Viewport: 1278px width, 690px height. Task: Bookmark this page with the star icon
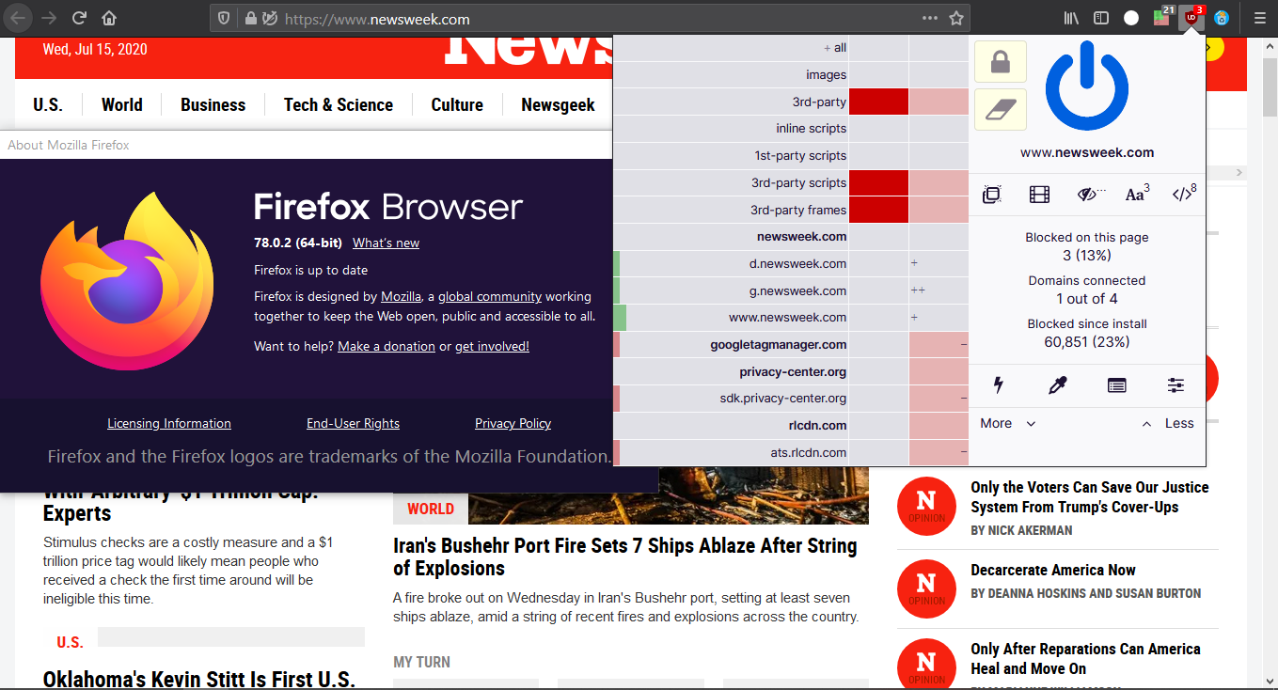(x=956, y=18)
